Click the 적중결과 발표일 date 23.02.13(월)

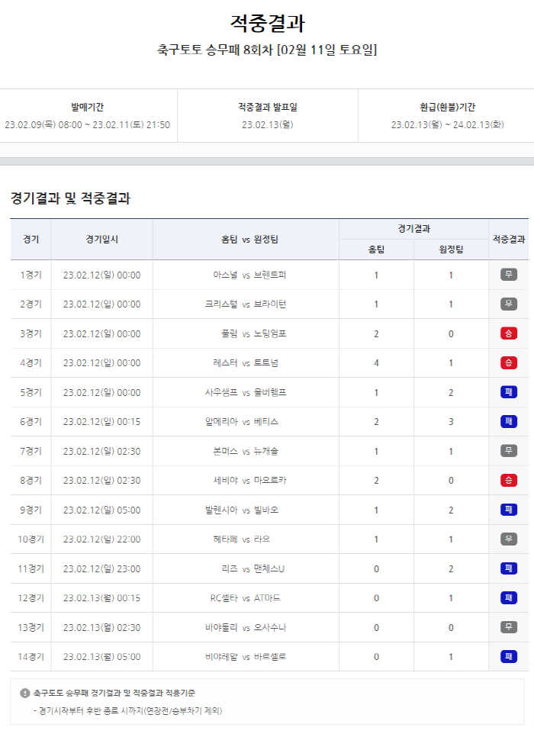pos(267,125)
